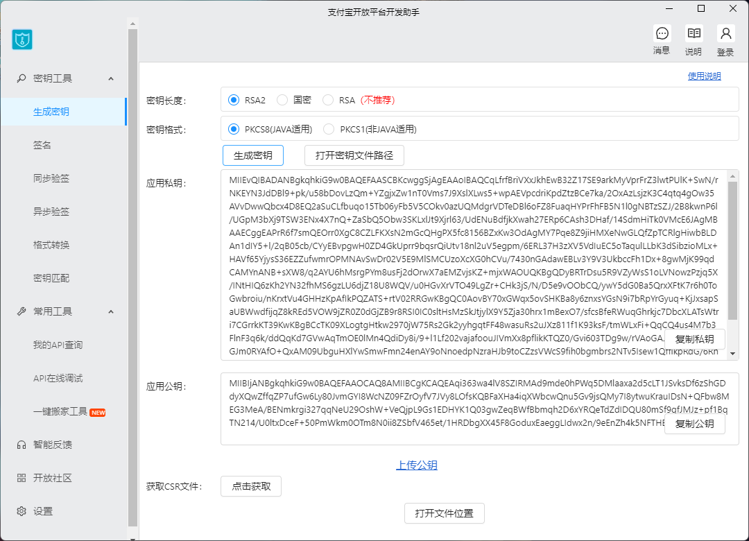Collapse the 密钥工具 section chevron
The height and width of the screenshot is (541, 749).
pyautogui.click(x=111, y=78)
